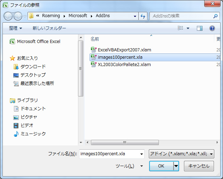Click the キャンセル button
Viewport: 223px width, 179px height.
[x=199, y=166]
